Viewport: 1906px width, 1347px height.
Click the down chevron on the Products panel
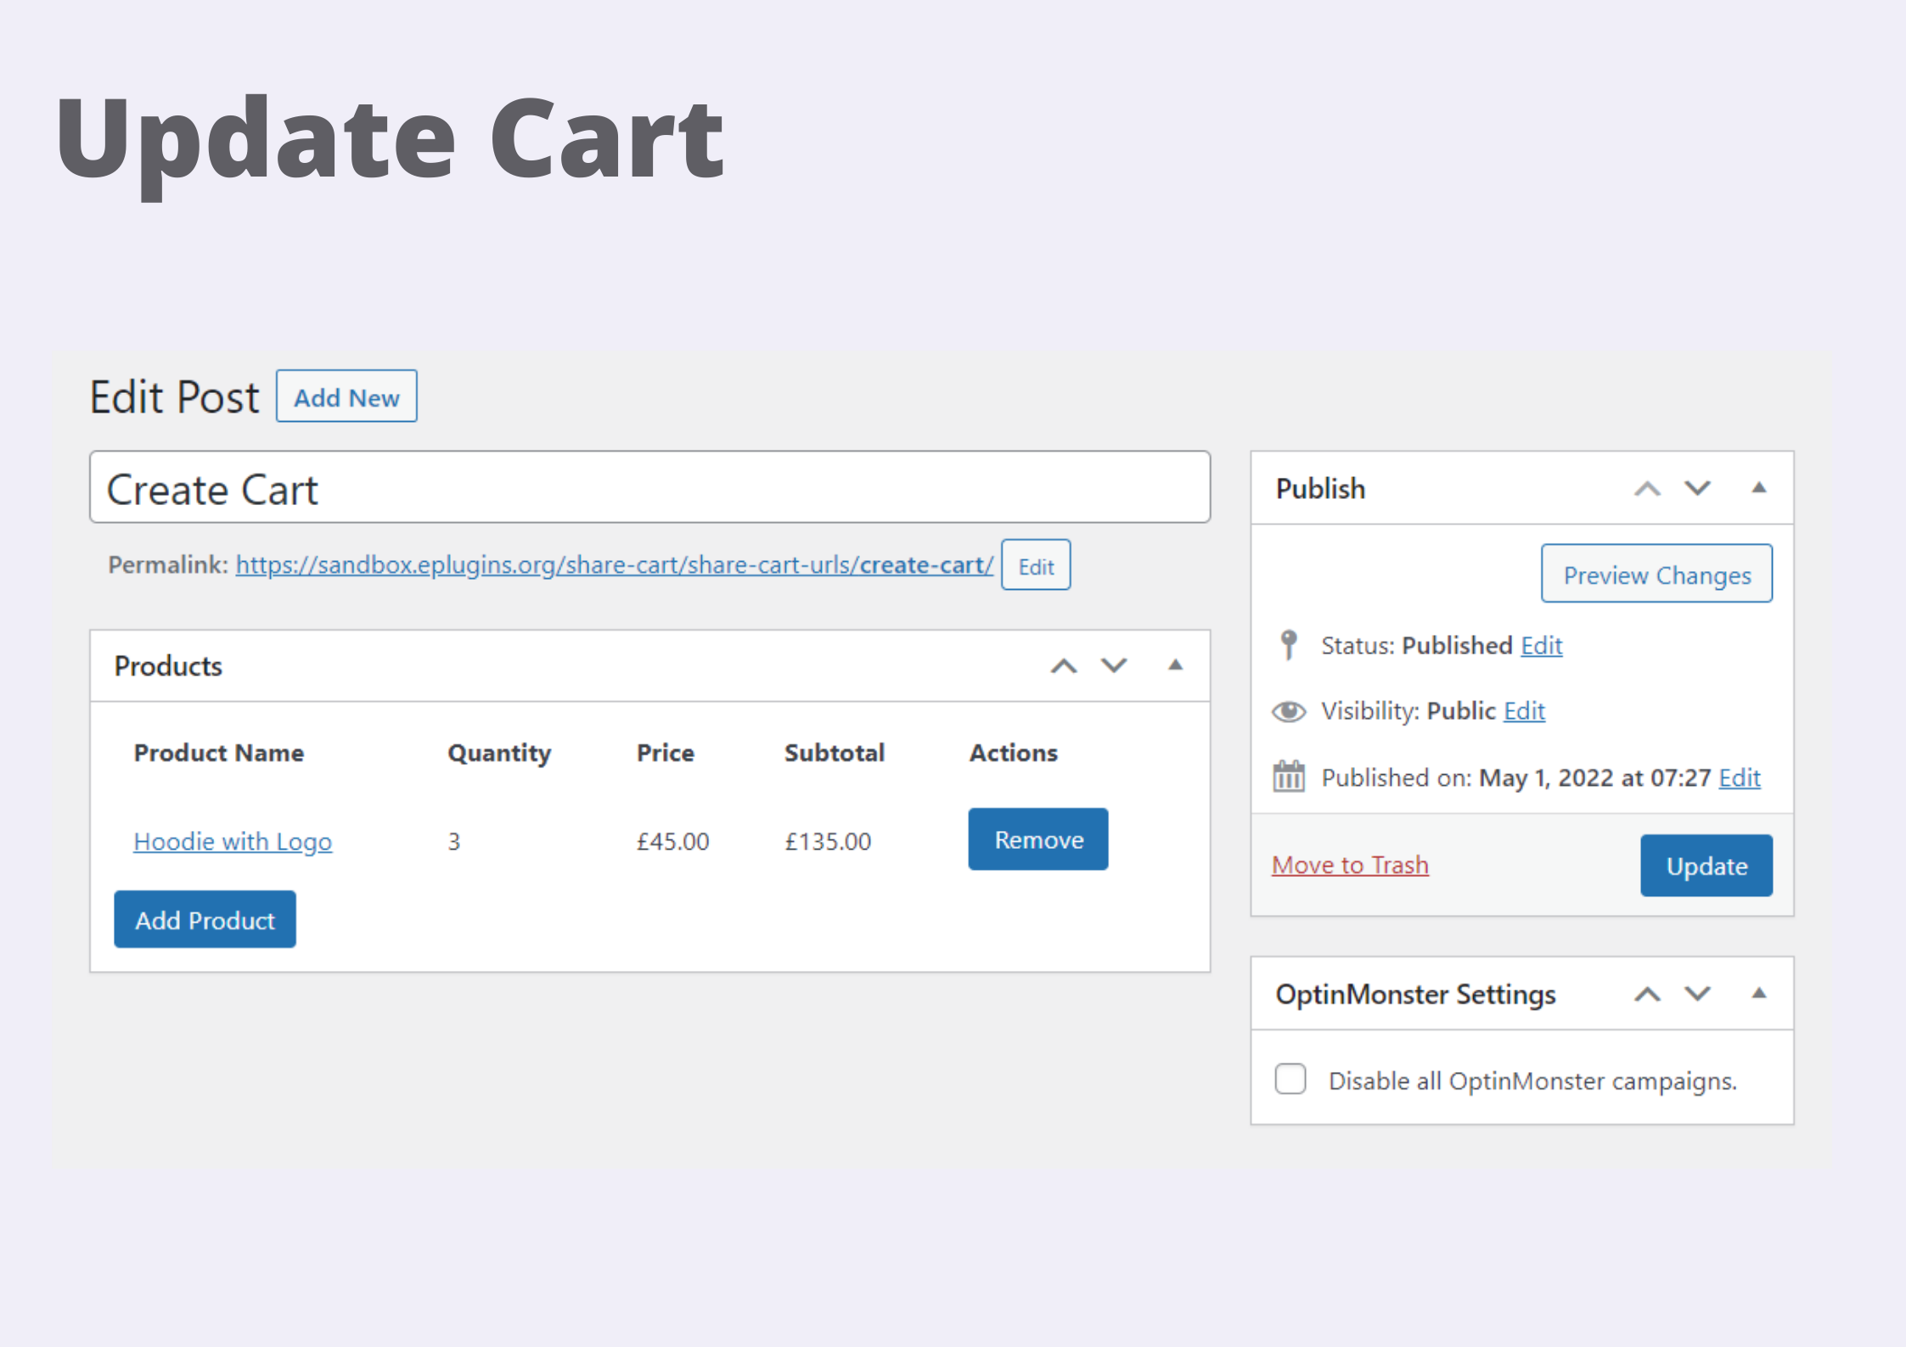pyautogui.click(x=1114, y=666)
